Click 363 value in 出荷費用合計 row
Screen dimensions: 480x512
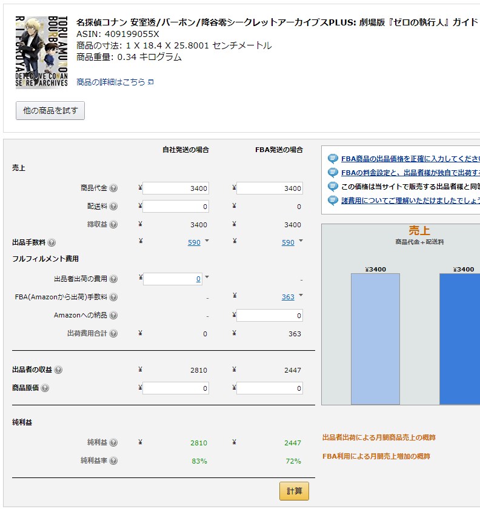295,334
